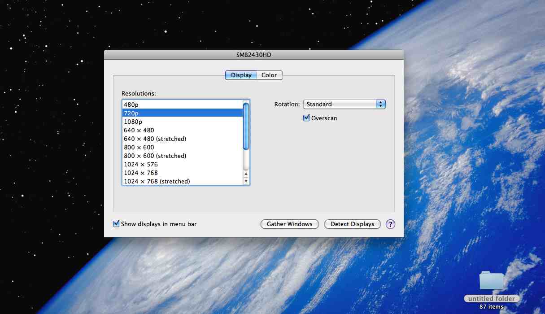
Task: Open the Rotation dropdown menu
Action: (x=344, y=104)
